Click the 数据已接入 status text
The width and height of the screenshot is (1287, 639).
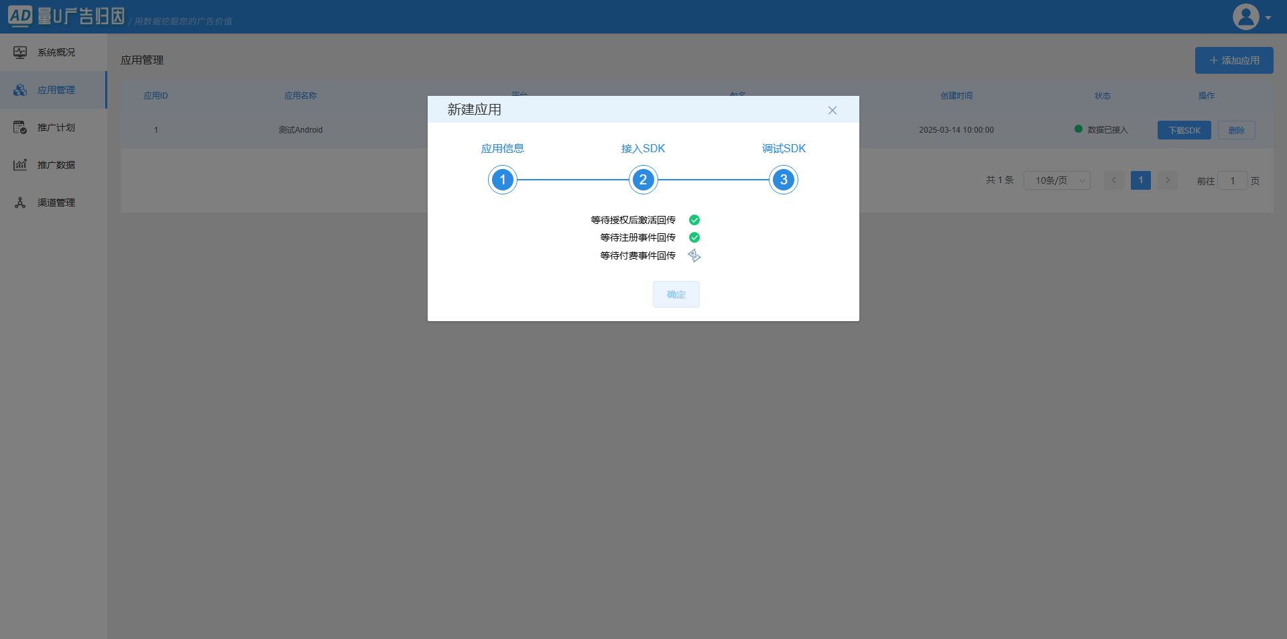[1107, 130]
